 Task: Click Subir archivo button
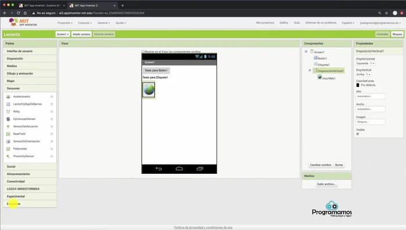coord(326,184)
